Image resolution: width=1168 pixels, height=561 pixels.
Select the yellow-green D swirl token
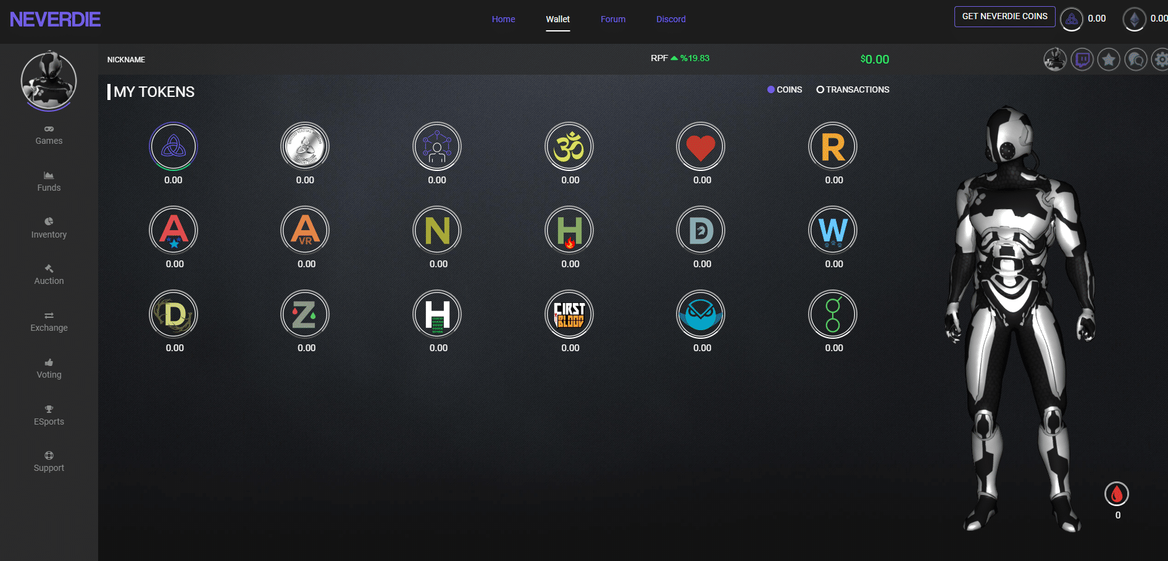click(x=173, y=314)
